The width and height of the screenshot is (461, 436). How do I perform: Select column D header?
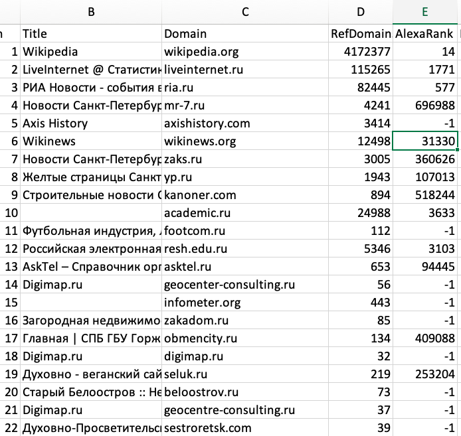point(361,12)
